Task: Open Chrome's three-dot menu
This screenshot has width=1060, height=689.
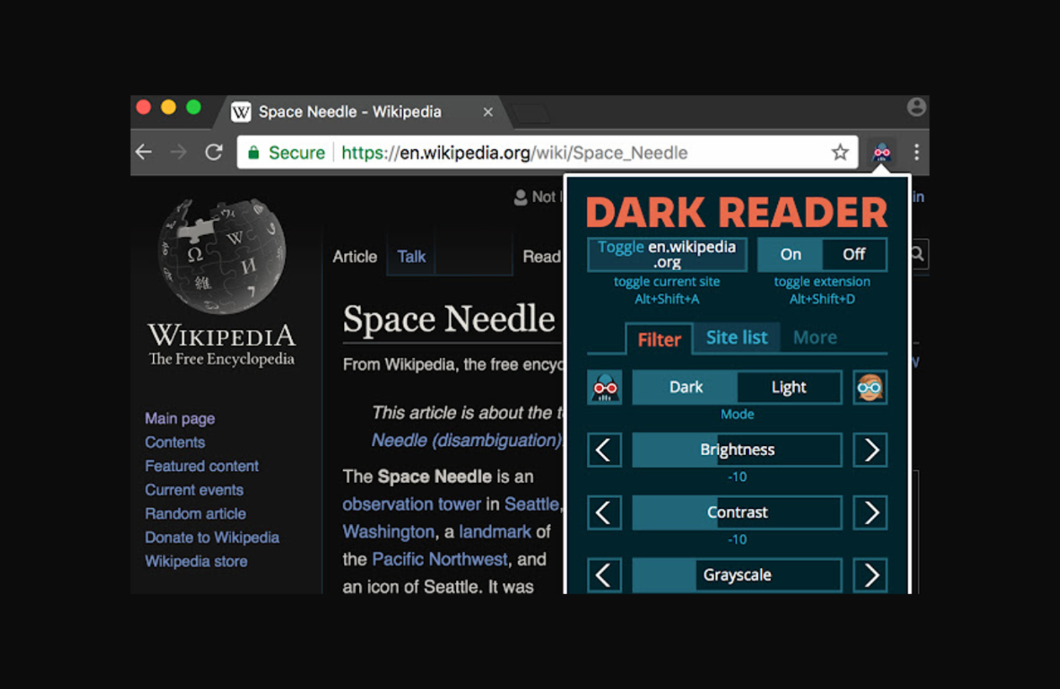Action: point(916,152)
